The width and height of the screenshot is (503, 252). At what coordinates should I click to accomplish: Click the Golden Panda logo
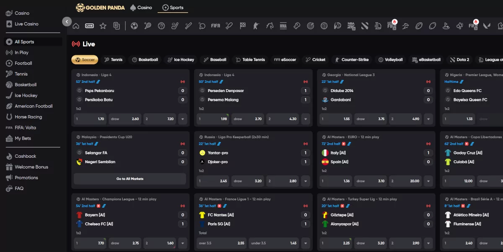(x=101, y=8)
